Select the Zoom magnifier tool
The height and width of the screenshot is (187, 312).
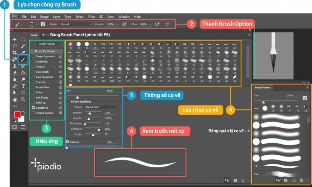[23, 99]
